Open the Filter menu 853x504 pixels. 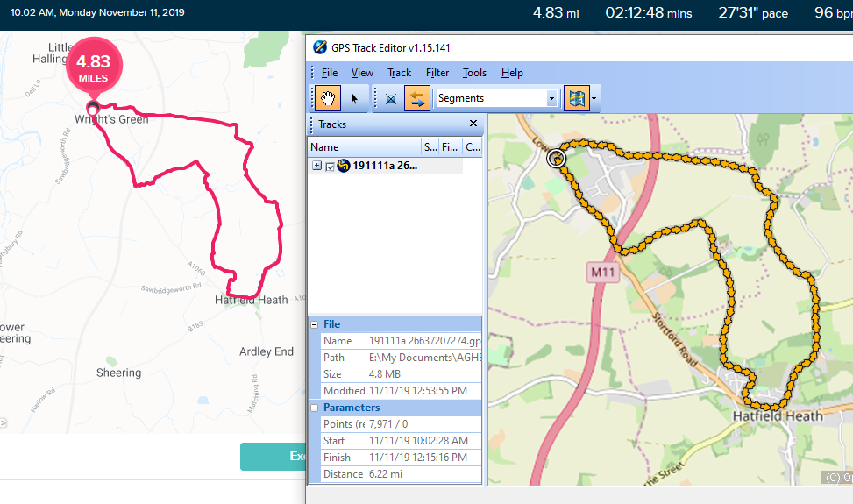click(437, 73)
